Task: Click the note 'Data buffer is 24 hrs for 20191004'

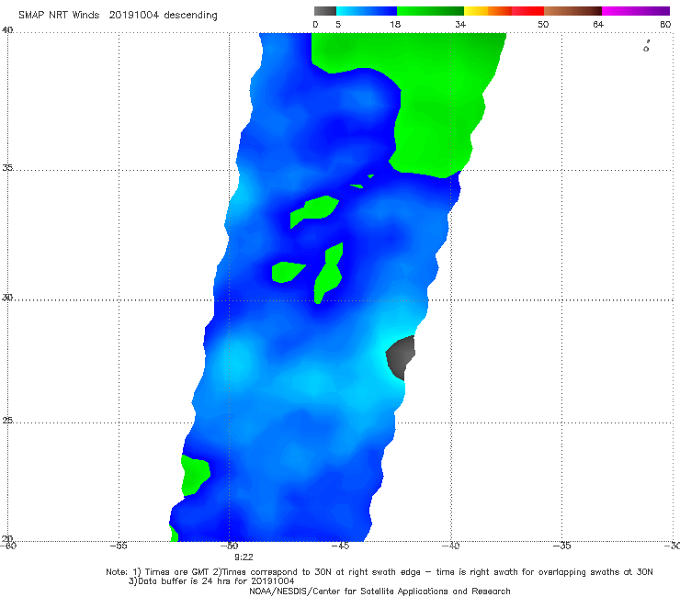Action: [211, 581]
